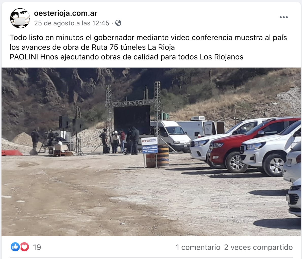Viewport: 302px width, 259px height.
Task: Click the striped barrel in the photo
Action: [158, 156]
